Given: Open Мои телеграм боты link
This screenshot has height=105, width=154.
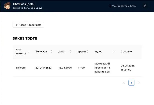Looking at the screenshot, I should pos(122,6).
